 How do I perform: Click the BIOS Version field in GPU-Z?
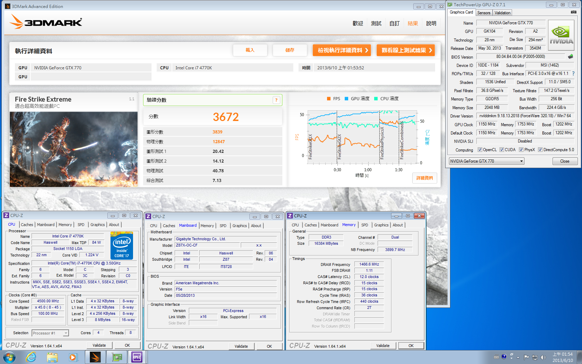(520, 57)
